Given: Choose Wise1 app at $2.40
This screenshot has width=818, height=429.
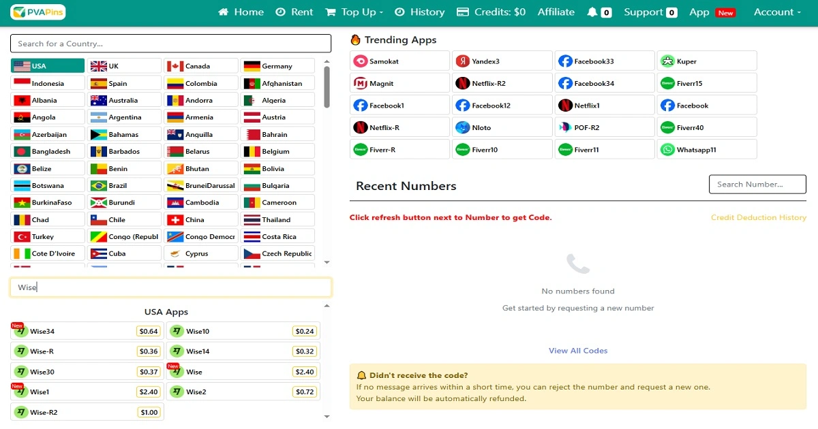Looking at the screenshot, I should [87, 392].
